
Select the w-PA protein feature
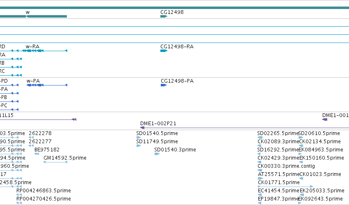pyautogui.click(x=47, y=85)
